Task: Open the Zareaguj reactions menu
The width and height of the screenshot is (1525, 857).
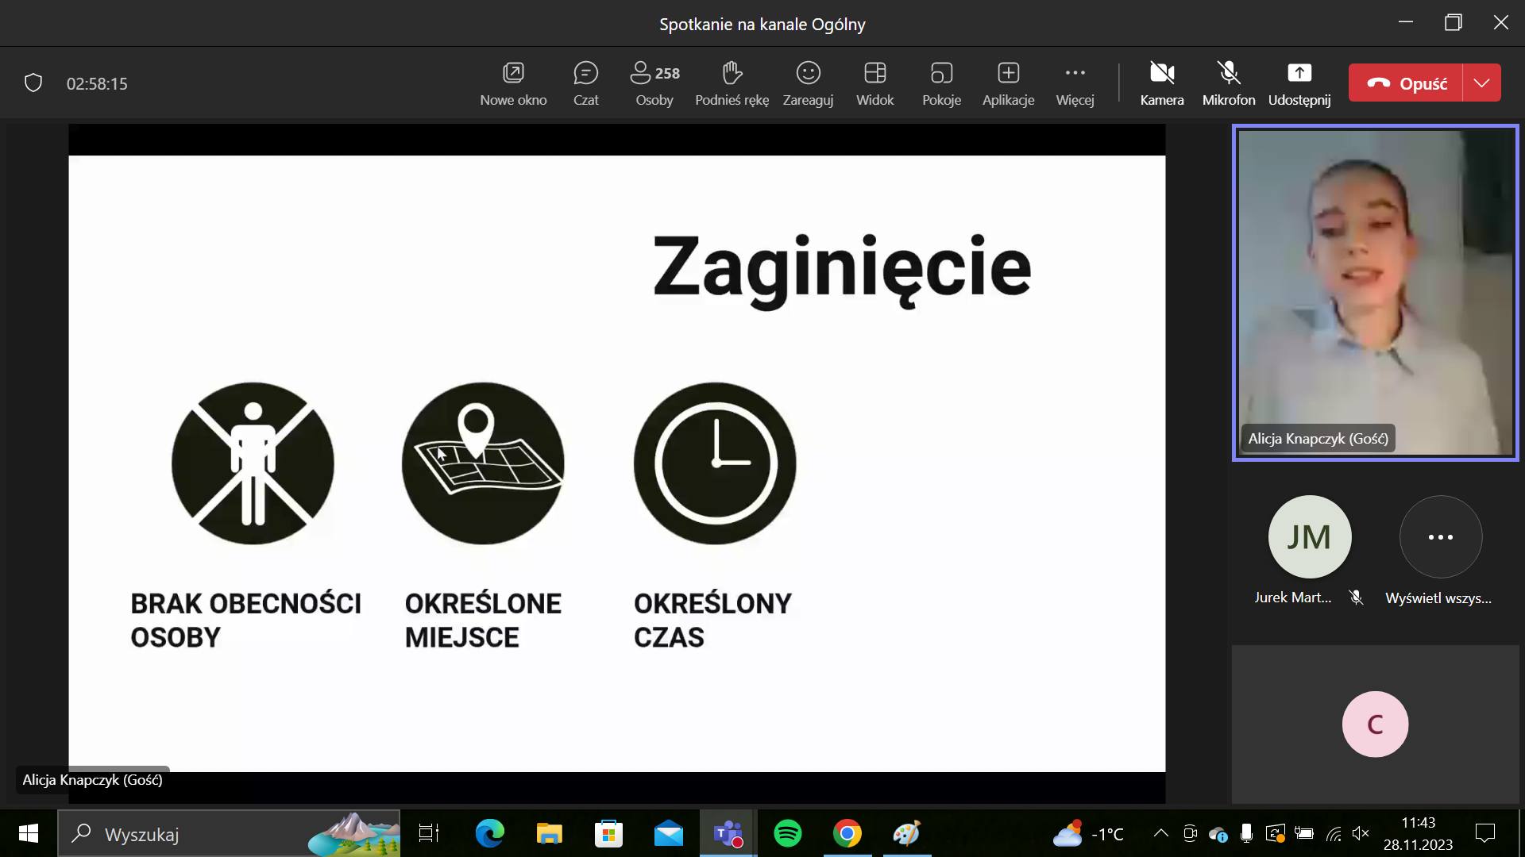Action: [x=808, y=83]
